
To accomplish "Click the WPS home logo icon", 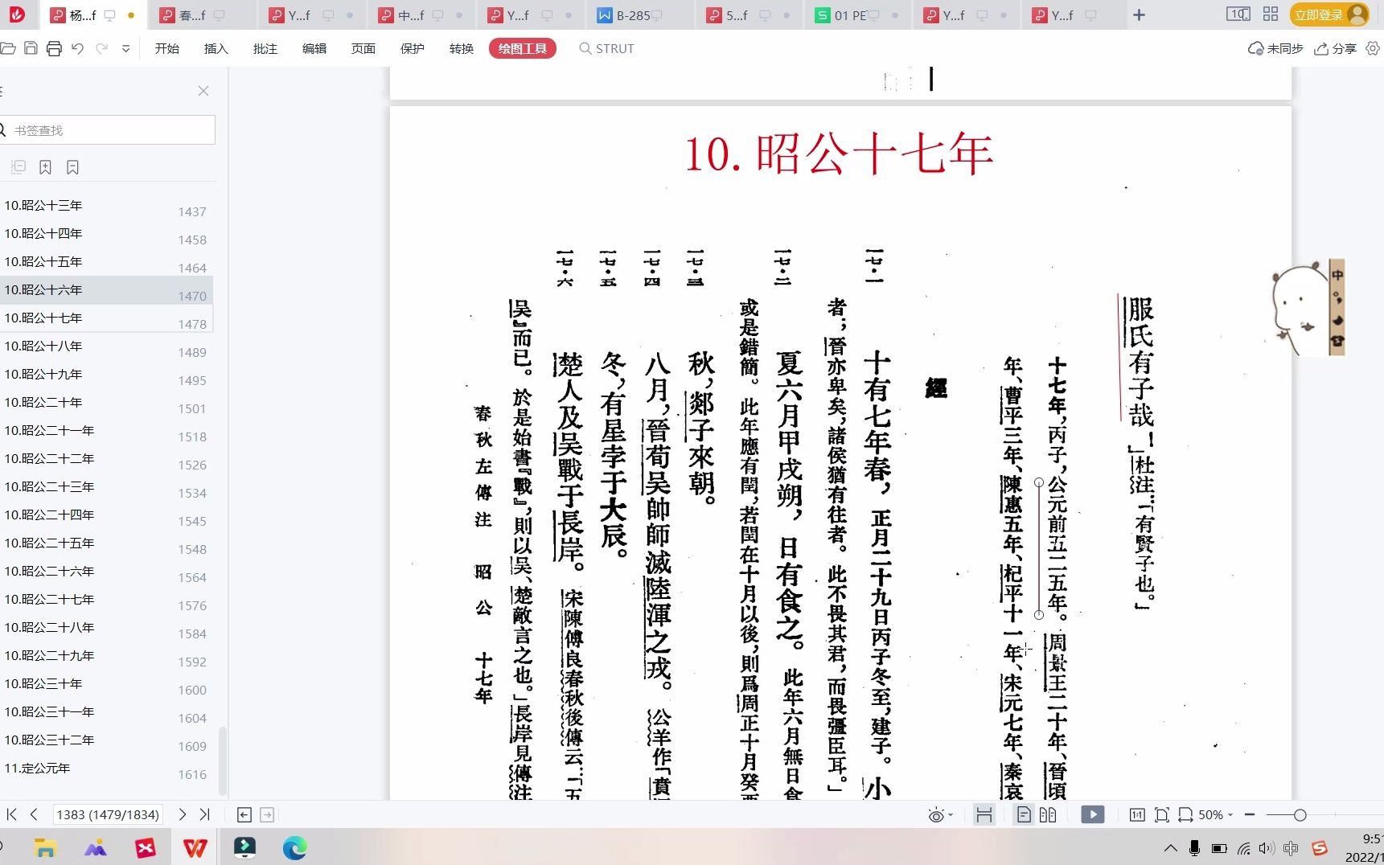I will click(x=17, y=14).
